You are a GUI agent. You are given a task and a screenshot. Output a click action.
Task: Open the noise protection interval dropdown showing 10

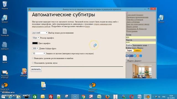pos(39,53)
